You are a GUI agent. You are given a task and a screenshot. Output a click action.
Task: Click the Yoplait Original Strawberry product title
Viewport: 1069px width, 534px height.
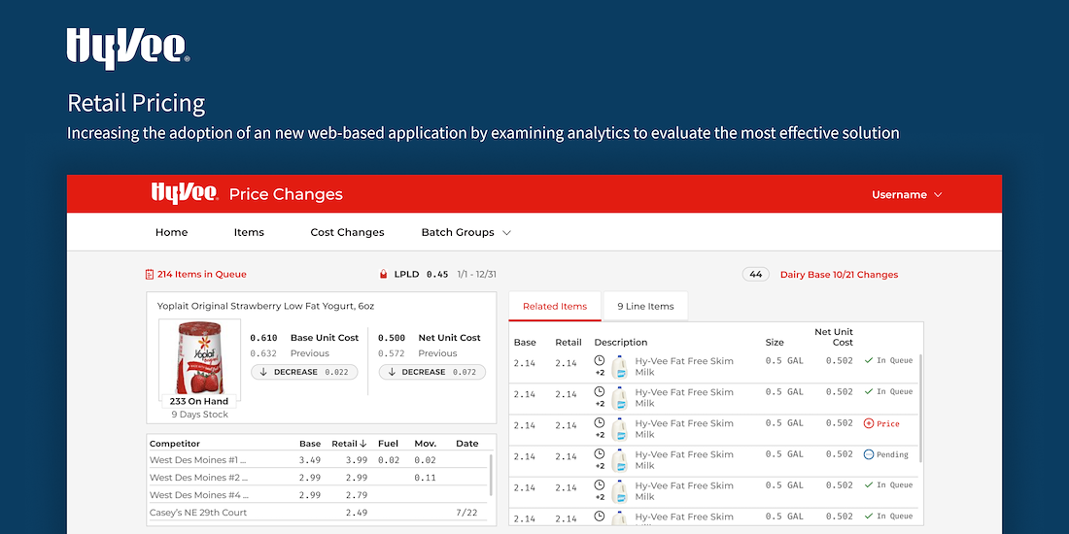click(266, 306)
